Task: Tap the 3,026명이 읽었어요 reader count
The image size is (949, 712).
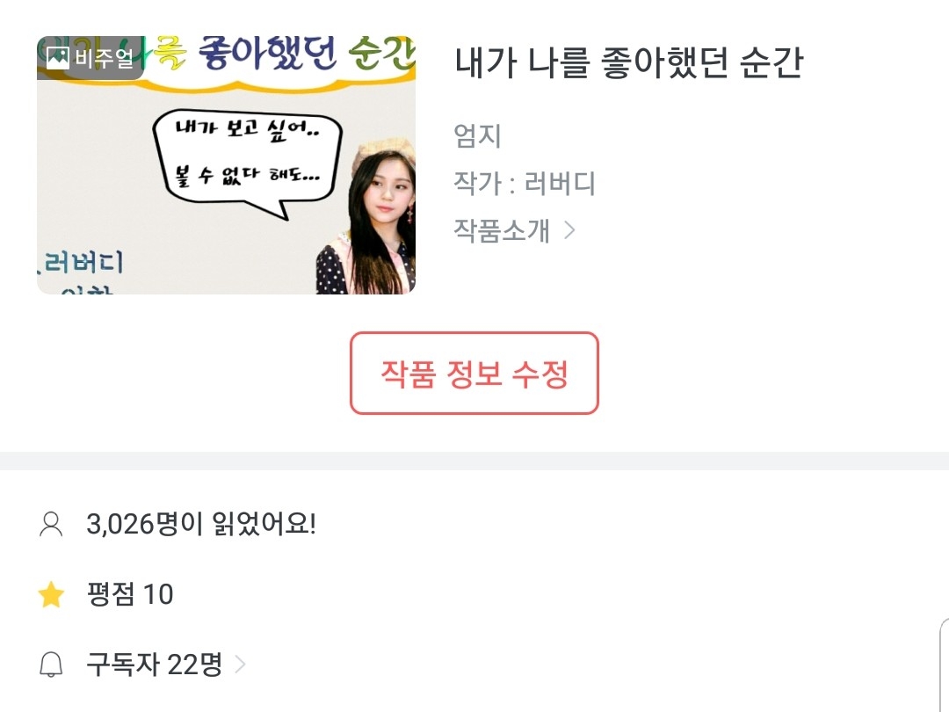Action: click(x=201, y=525)
